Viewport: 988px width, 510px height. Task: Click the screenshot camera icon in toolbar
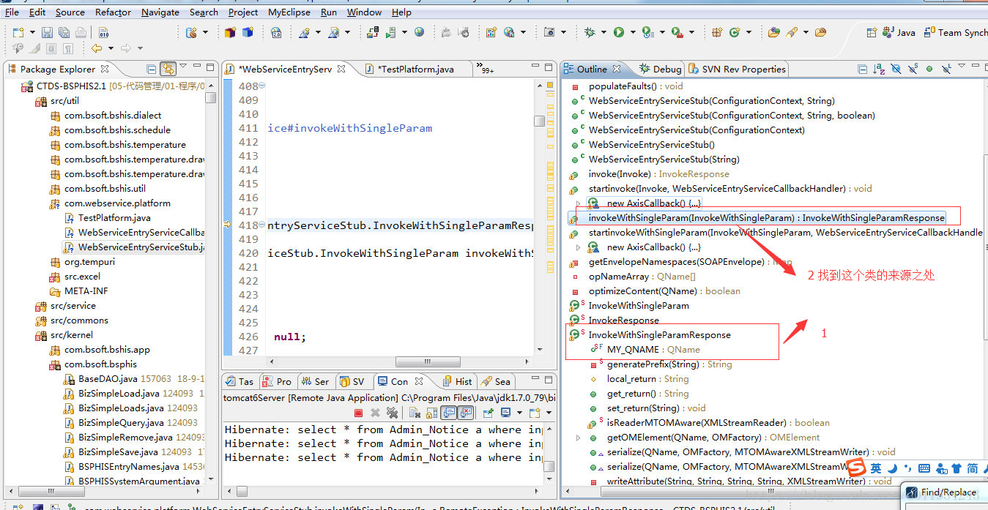[x=549, y=32]
